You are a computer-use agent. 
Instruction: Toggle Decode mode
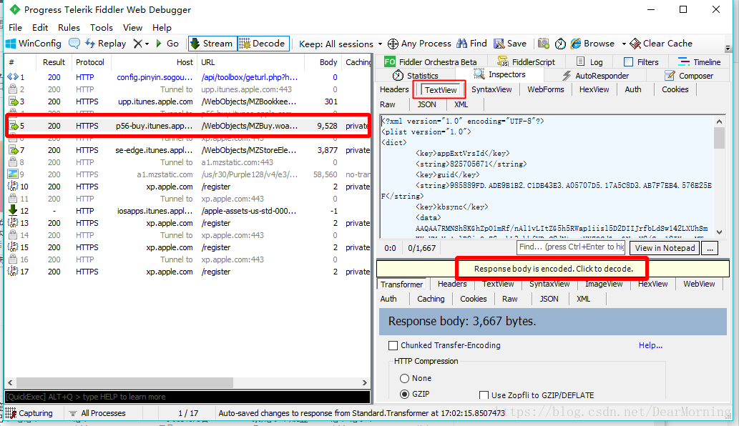point(263,44)
